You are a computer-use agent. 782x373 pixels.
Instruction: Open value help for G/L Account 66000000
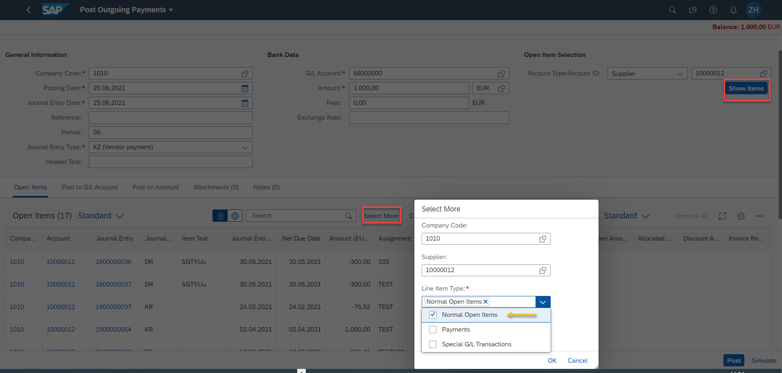click(x=501, y=73)
